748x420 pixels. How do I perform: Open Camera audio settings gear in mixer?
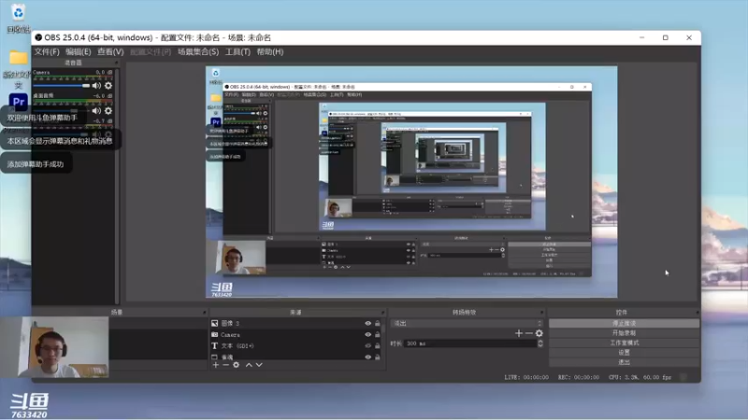108,86
